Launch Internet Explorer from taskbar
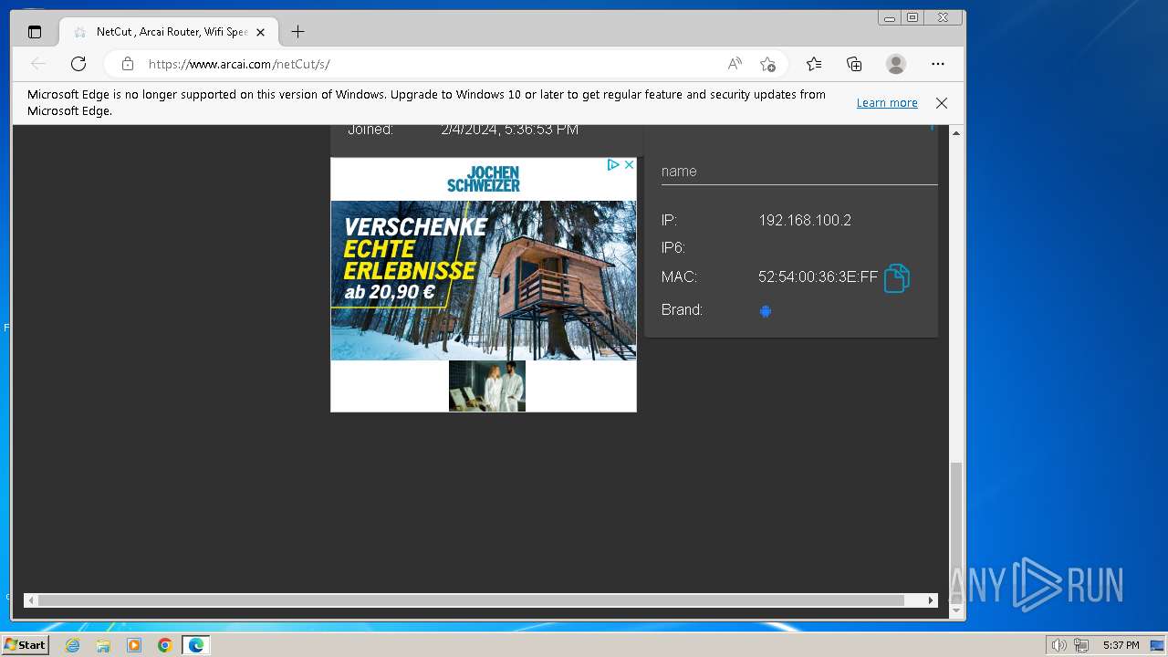Screen dimensions: 1168x657 (73, 645)
